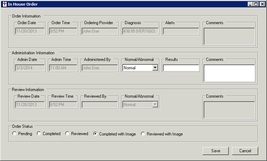
Task: Click the In House Order title bar icon
Action: (4, 4)
